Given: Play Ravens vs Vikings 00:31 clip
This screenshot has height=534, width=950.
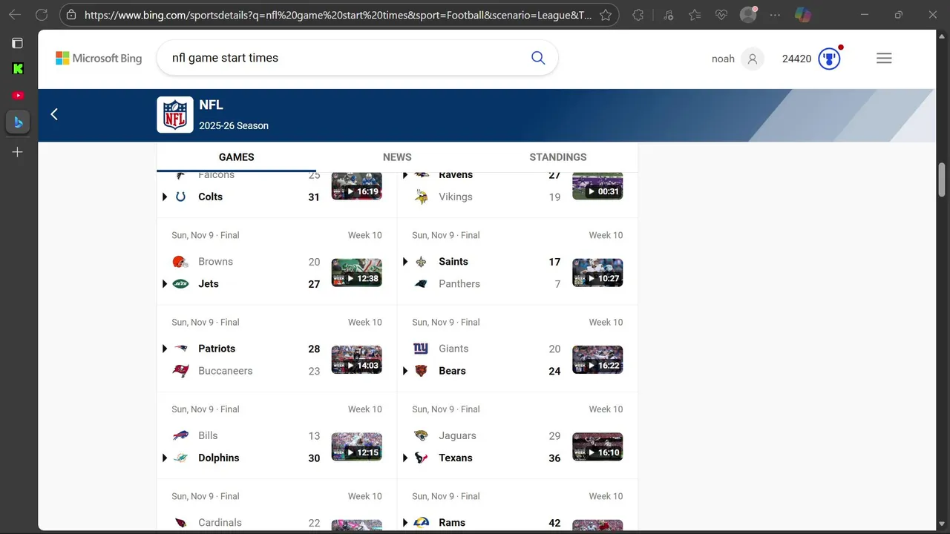Looking at the screenshot, I should pos(597,186).
